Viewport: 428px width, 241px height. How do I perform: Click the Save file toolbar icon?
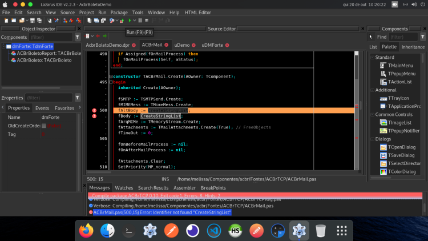[33, 21]
